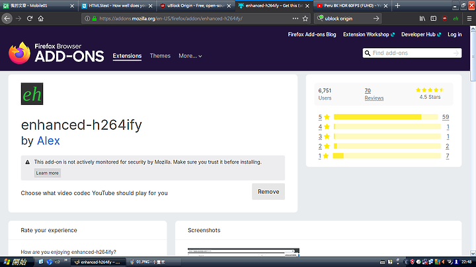
Task: Click the Firefox Add-ons logo
Action: click(56, 53)
